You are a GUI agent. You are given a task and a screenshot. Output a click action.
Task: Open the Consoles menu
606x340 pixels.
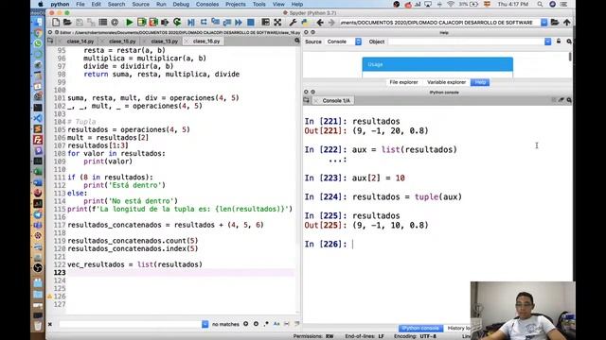pos(207,4)
